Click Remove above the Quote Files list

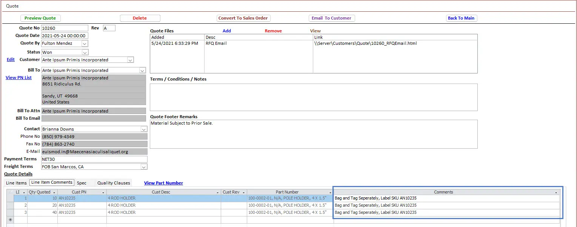click(273, 31)
